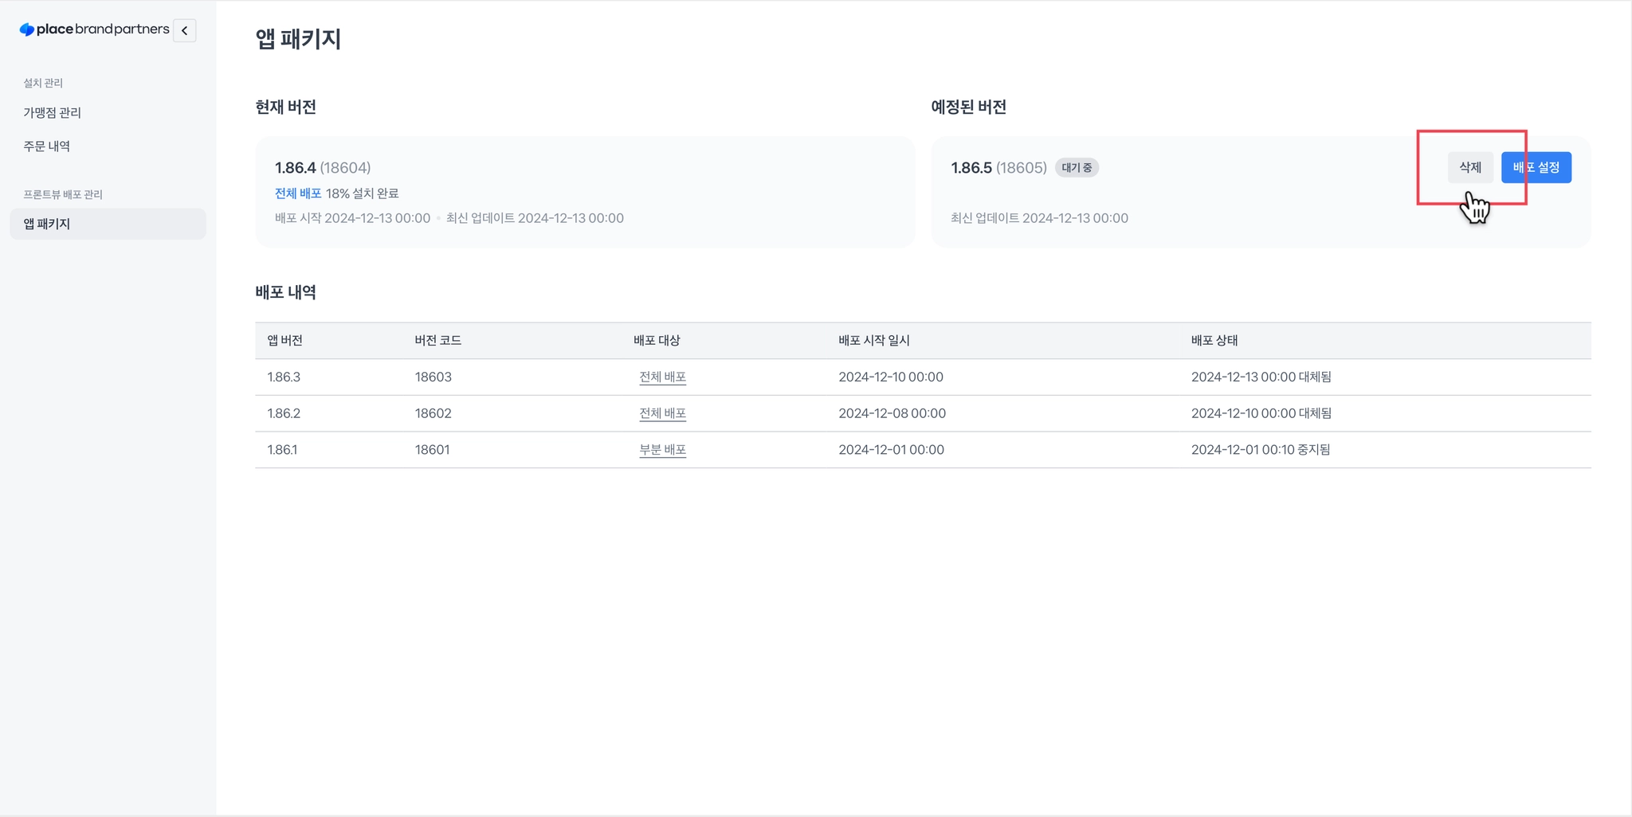Click start date 2024-12-10 00:00
1632x817 pixels.
click(891, 377)
